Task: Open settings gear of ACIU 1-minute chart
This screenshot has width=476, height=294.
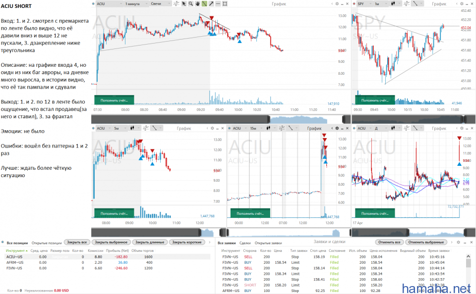Action: (x=337, y=3)
